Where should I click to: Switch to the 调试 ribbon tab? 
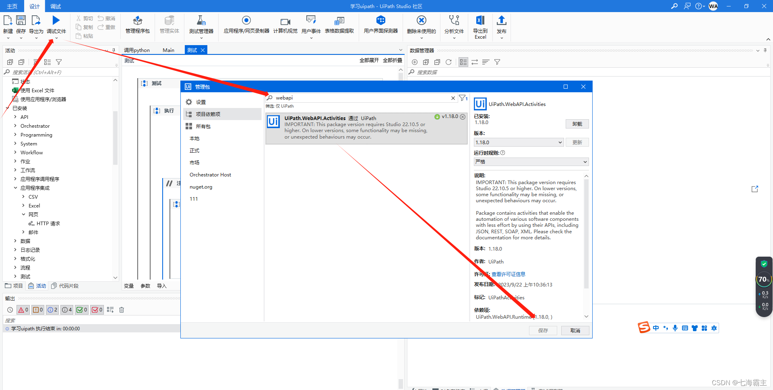click(56, 6)
